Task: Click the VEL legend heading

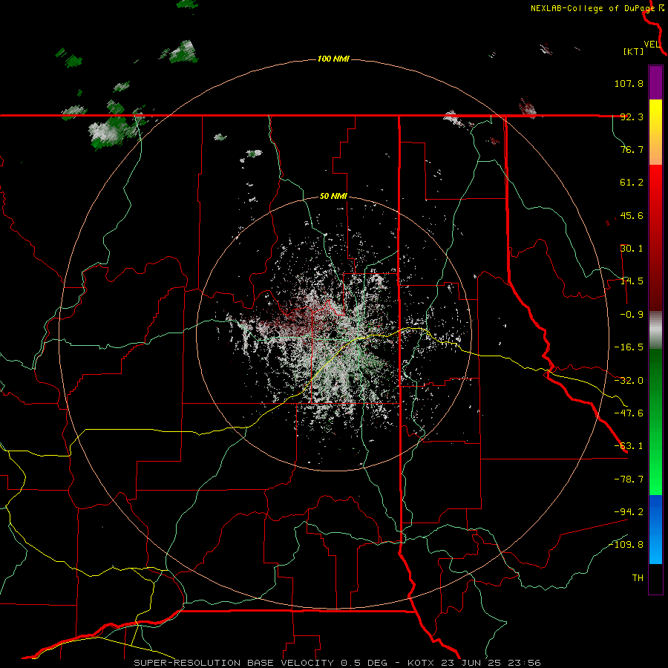Action: coord(652,45)
